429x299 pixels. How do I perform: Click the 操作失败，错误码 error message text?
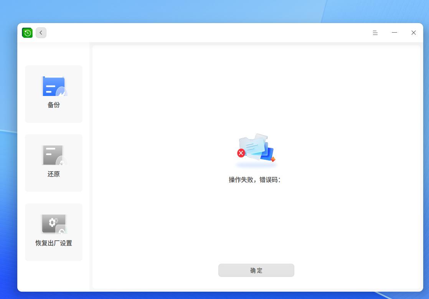254,180
